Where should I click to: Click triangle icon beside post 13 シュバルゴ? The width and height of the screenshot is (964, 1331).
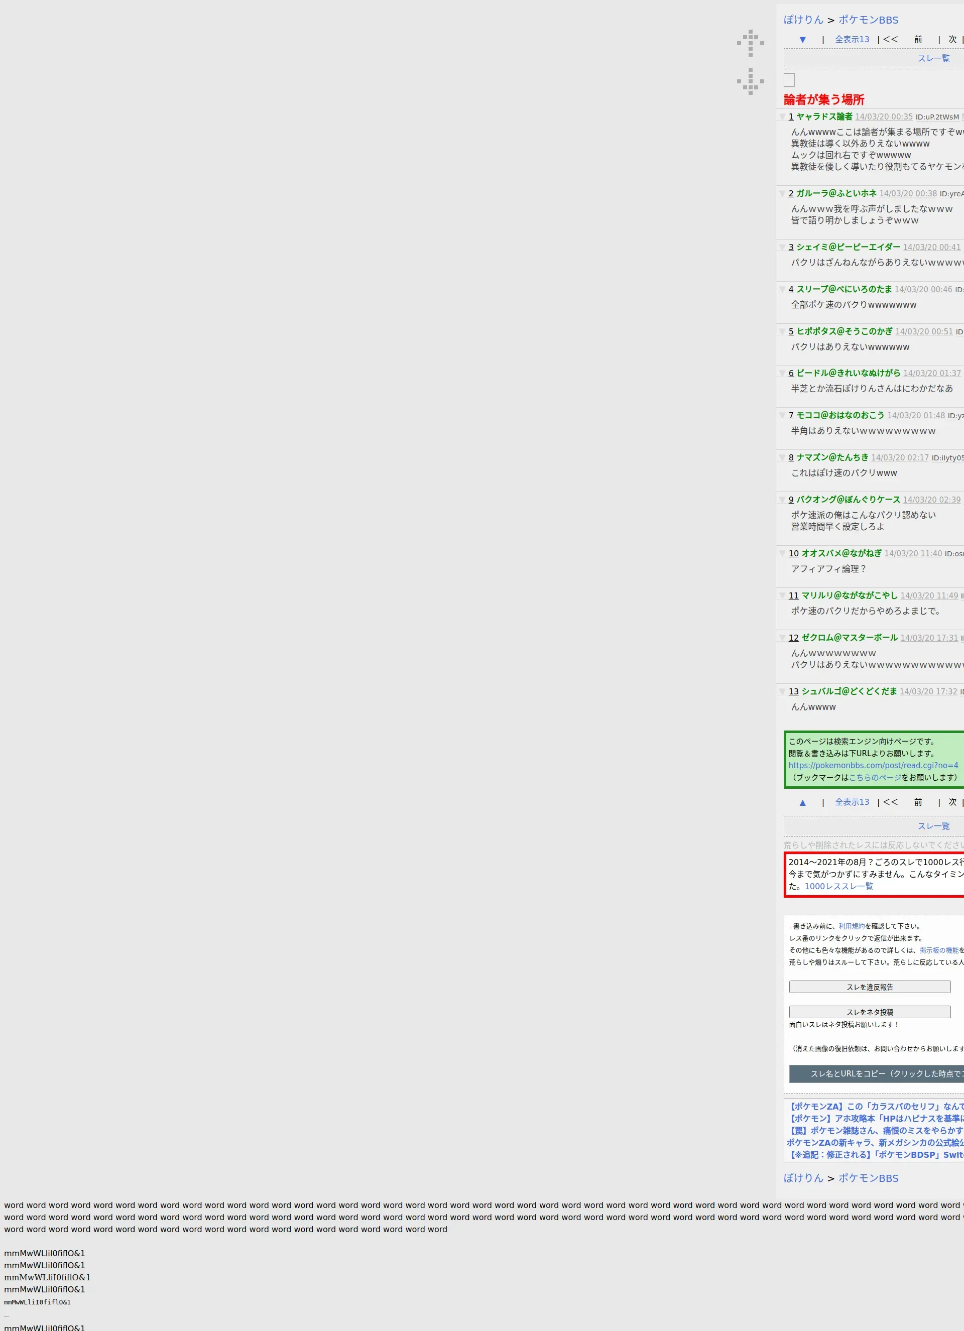(x=782, y=692)
